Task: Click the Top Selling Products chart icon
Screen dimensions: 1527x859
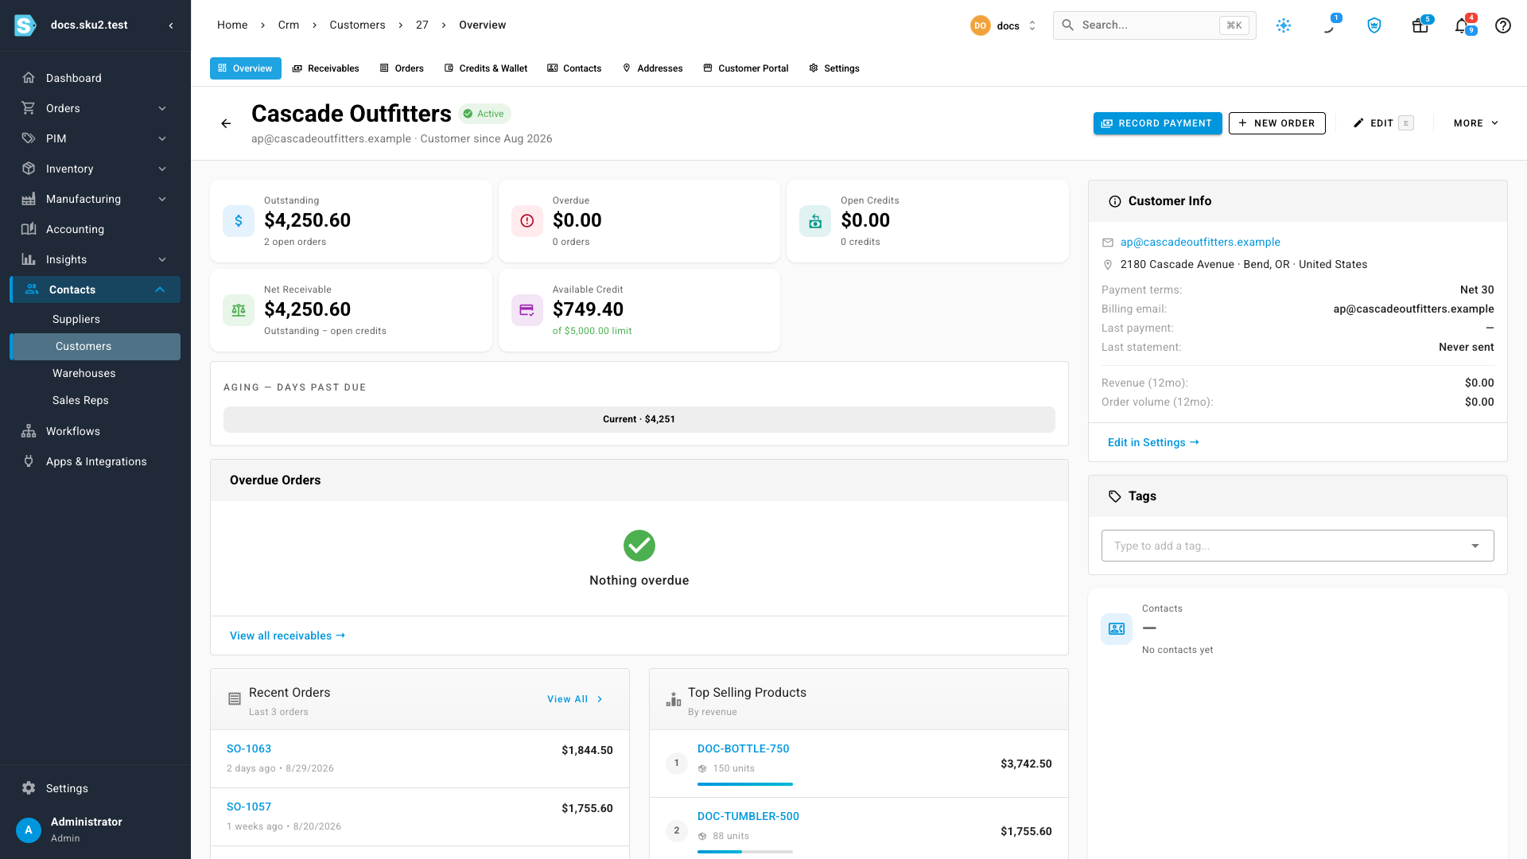Action: pos(674,699)
